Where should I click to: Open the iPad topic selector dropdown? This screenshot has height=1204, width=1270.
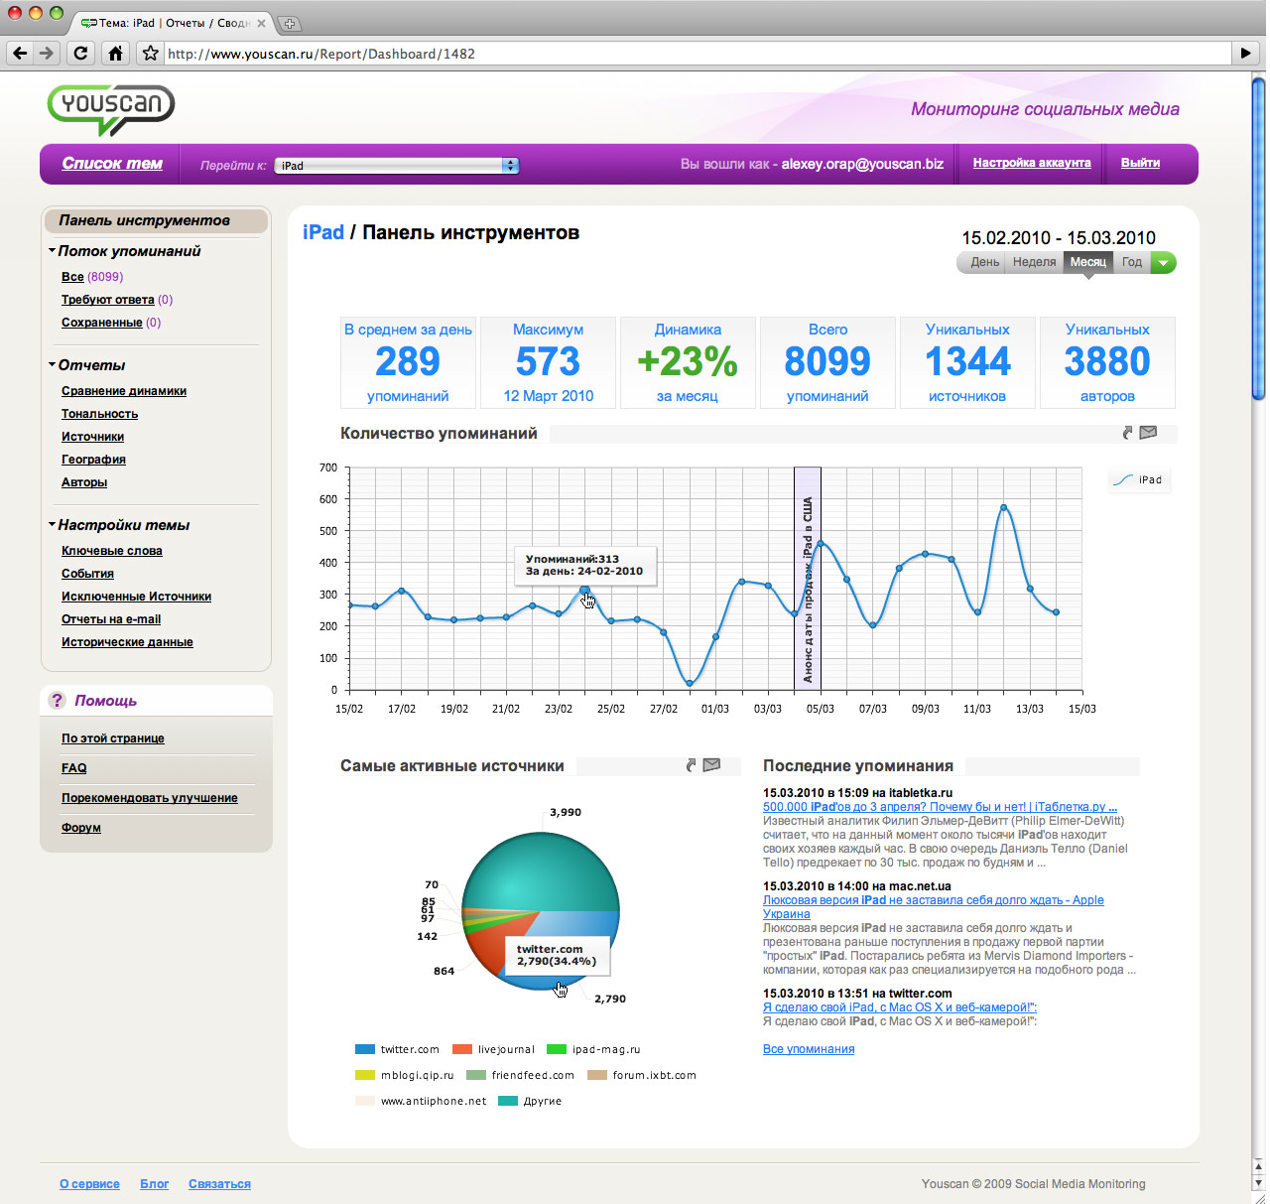click(x=397, y=166)
